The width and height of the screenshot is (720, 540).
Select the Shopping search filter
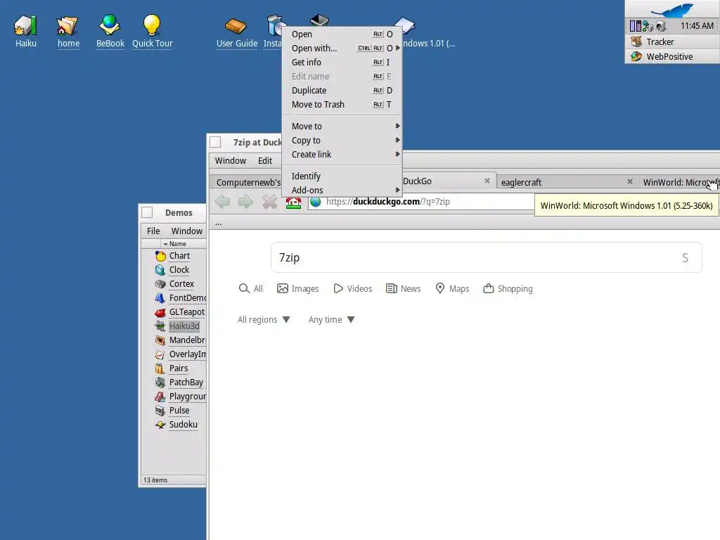[508, 288]
